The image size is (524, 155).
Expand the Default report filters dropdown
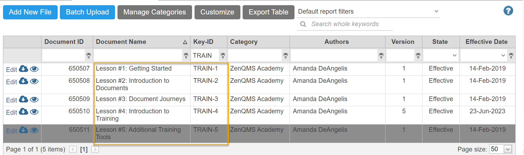pos(436,11)
